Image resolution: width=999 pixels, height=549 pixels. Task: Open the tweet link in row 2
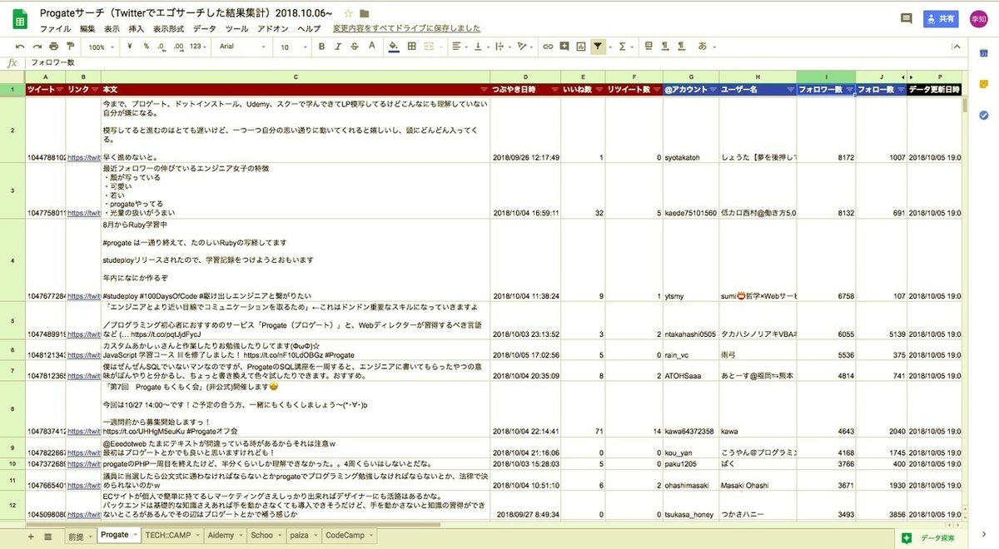point(82,156)
